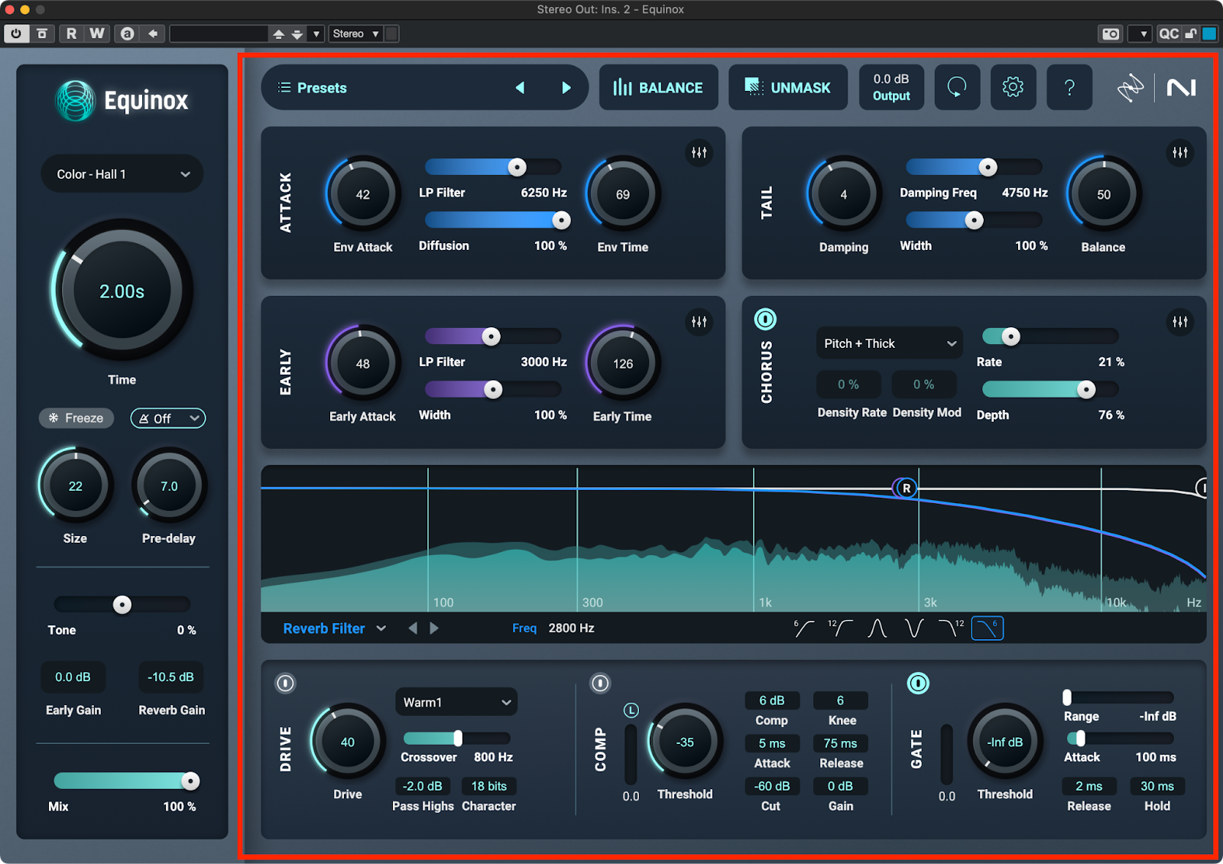Toggle the Chorus power button
Viewport: 1223px width, 864px height.
[x=765, y=319]
